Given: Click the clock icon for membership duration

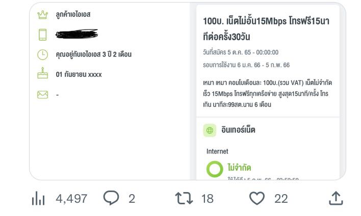Looking at the screenshot, I should click(42, 54).
